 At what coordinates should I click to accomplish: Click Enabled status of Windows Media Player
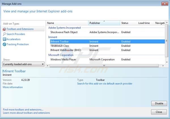pos(126,59)
